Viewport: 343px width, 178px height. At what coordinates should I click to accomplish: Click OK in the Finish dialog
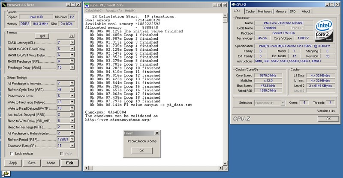click(x=141, y=151)
